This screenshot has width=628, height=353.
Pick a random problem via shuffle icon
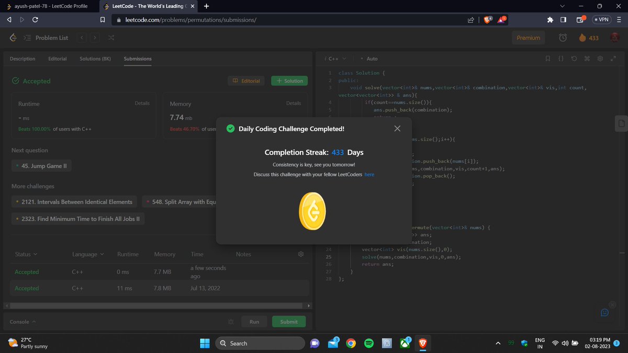click(111, 38)
